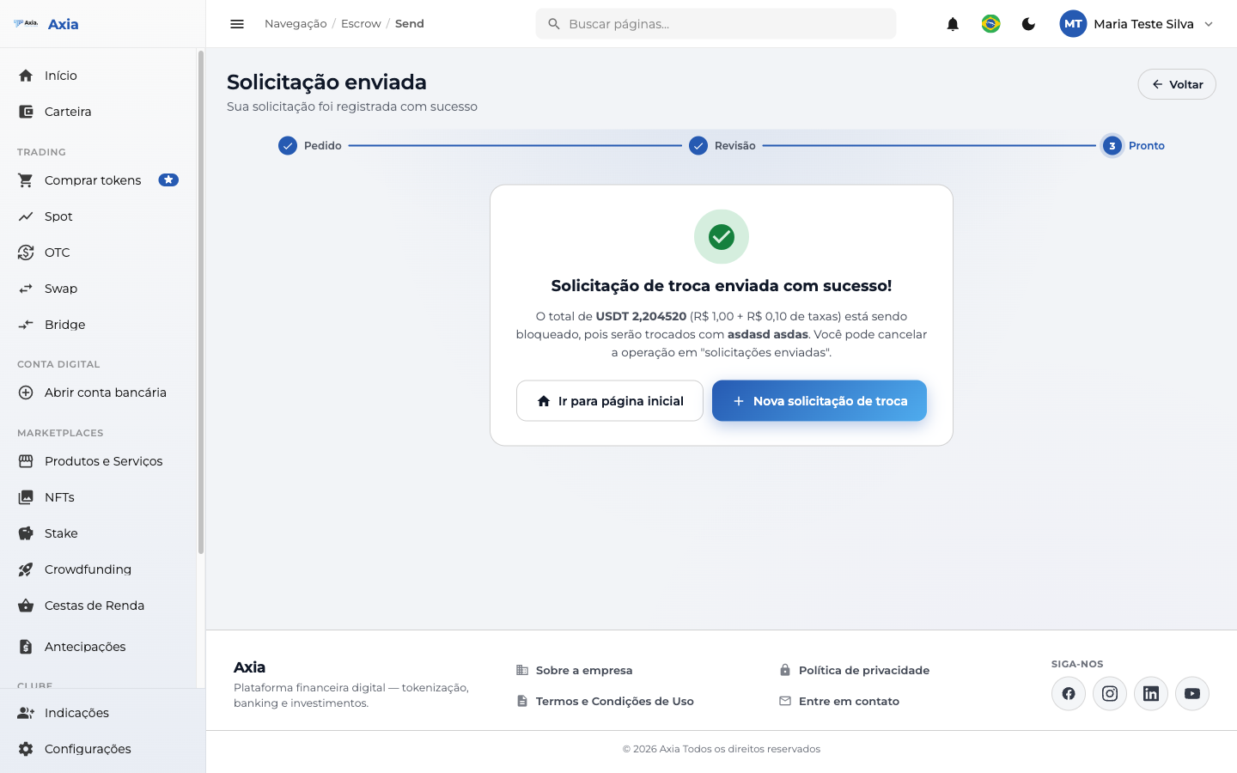This screenshot has height=773, width=1237.
Task: Click the Pedido step checkmark
Action: pyautogui.click(x=288, y=146)
